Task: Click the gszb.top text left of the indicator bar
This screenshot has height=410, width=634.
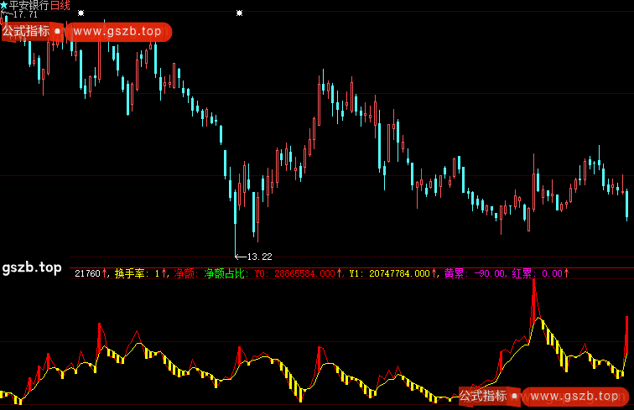Action: click(x=31, y=267)
